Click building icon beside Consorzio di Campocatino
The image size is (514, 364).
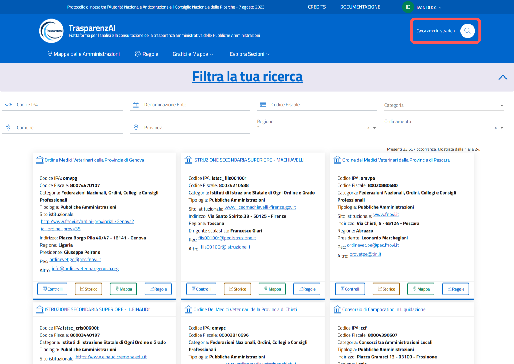(x=337, y=309)
